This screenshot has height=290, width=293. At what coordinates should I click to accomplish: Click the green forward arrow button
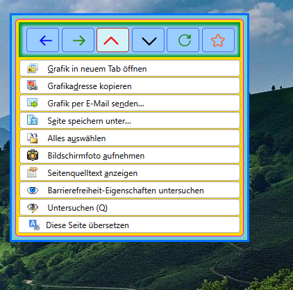[78, 40]
